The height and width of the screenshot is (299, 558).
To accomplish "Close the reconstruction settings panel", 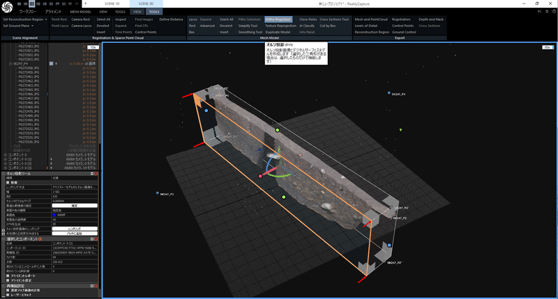I will [96, 286].
